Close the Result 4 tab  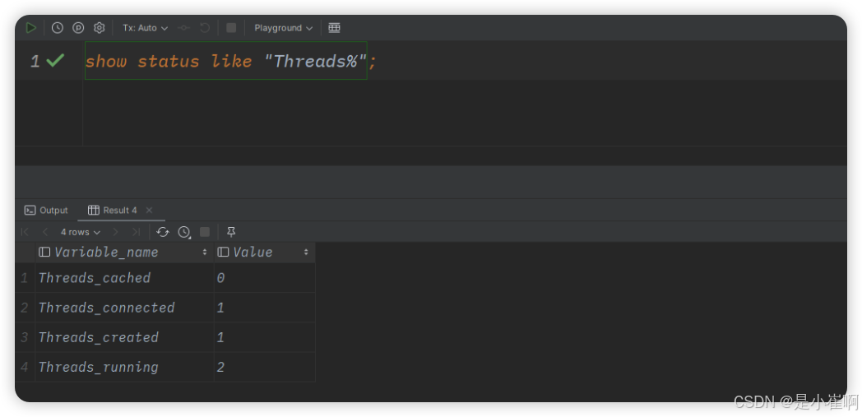[x=149, y=210]
